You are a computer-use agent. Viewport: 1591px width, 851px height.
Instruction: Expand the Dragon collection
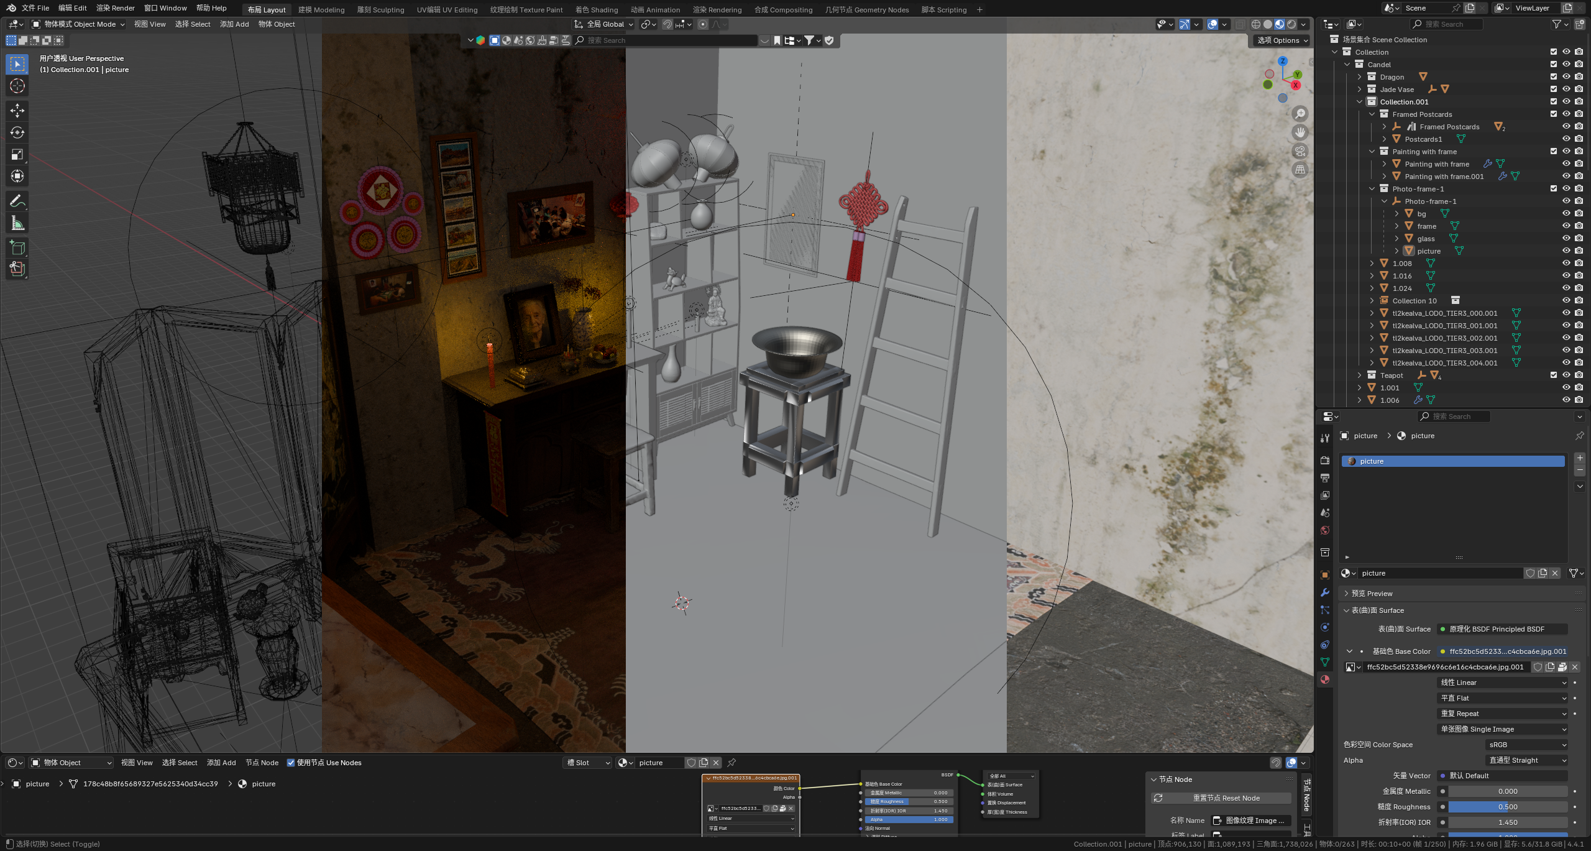pos(1359,77)
